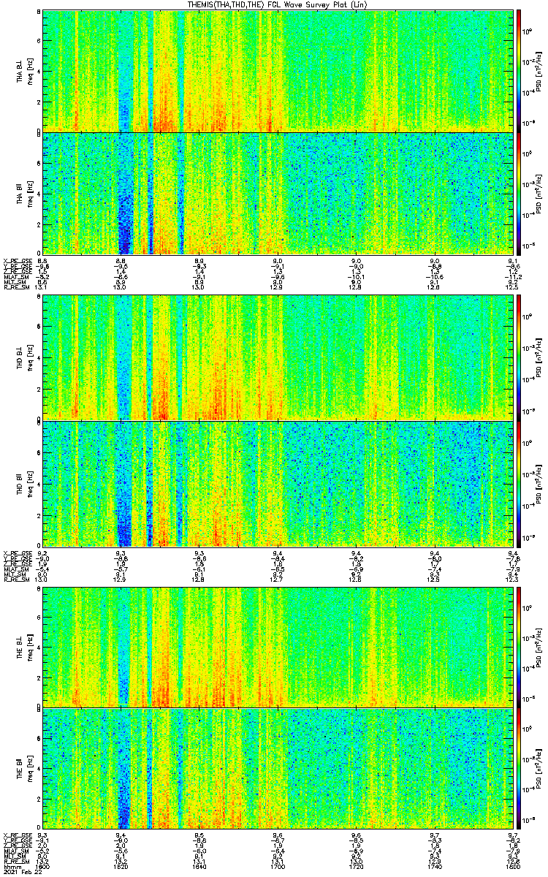Viewport: 548px width, 877px height.
Task: Select the THD B-parallel spectrogram panel
Action: tap(277, 484)
